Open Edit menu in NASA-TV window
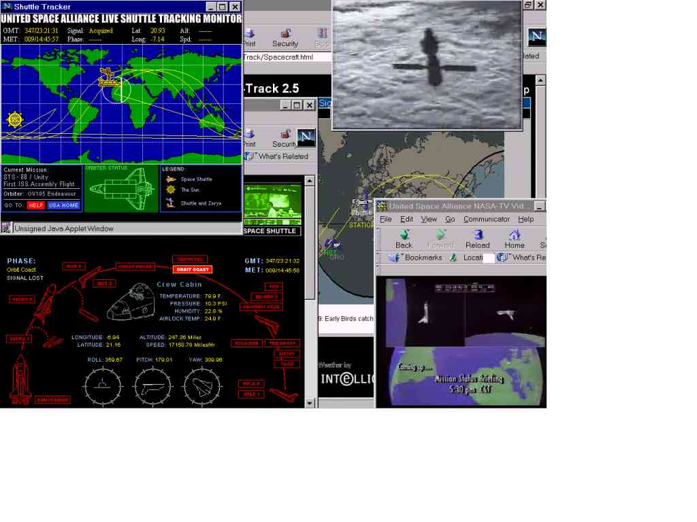 coord(406,220)
